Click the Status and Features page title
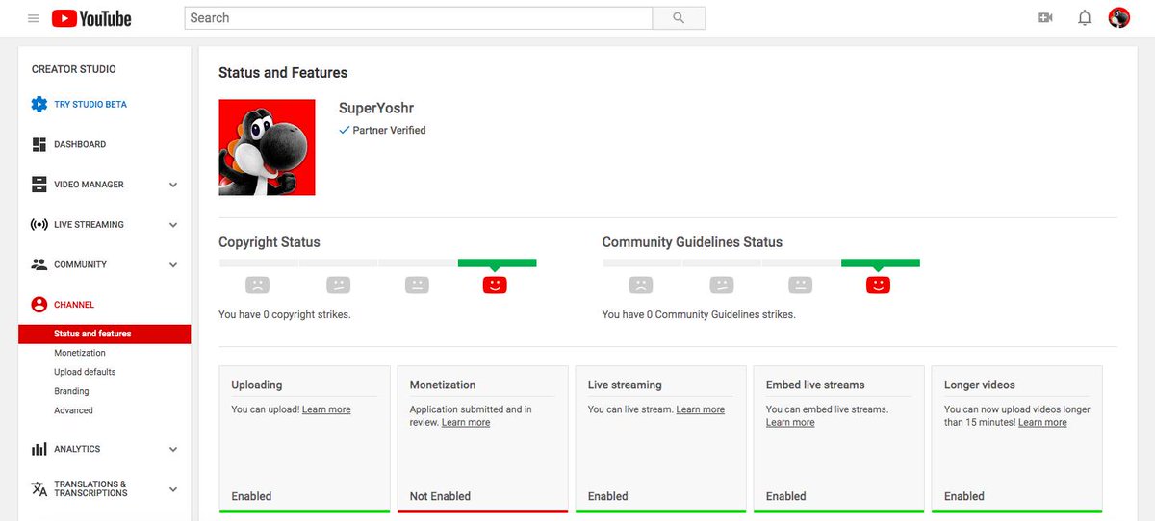Image resolution: width=1155 pixels, height=521 pixels. [283, 73]
